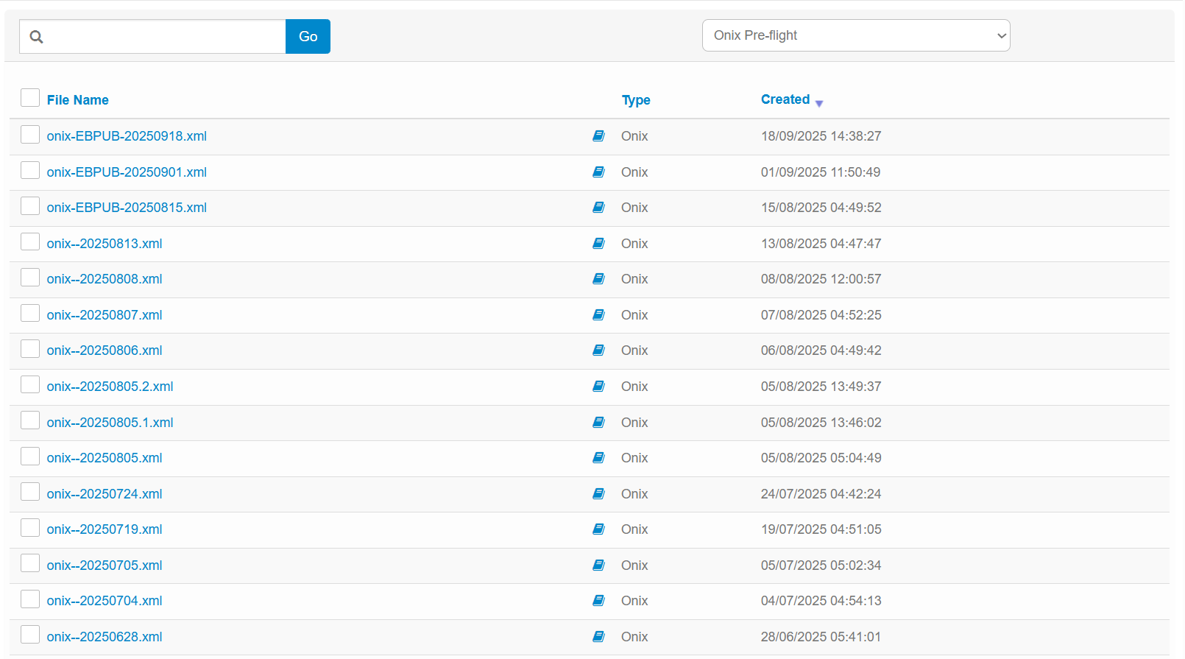Open the onix--20250808.xml file link
This screenshot has width=1185, height=659.
[x=105, y=279]
